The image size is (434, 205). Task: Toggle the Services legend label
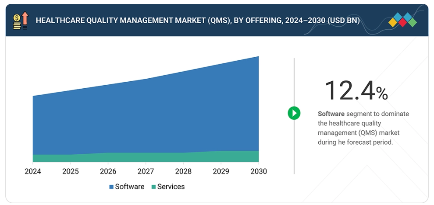tap(171, 187)
